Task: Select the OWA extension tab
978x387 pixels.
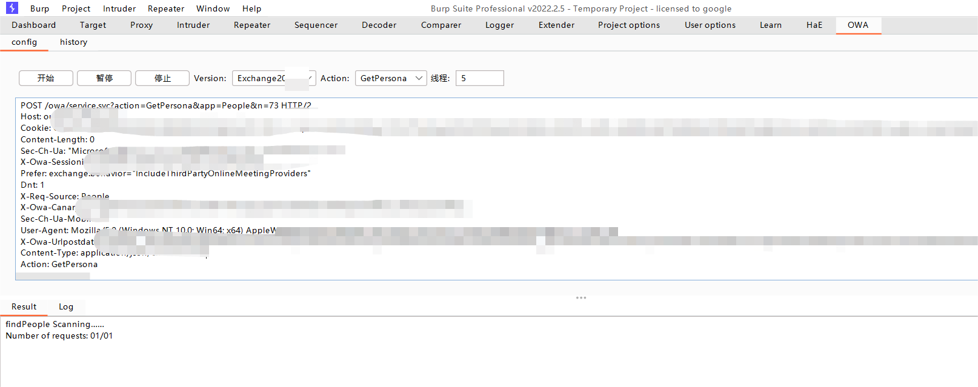Action: 858,25
